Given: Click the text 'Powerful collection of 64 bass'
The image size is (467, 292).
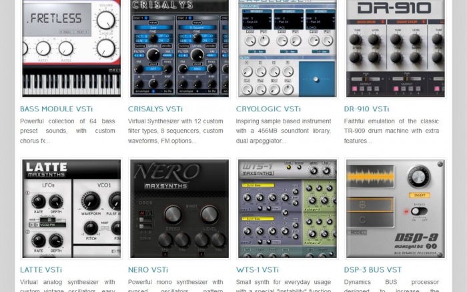Looking at the screenshot, I should (x=67, y=121).
